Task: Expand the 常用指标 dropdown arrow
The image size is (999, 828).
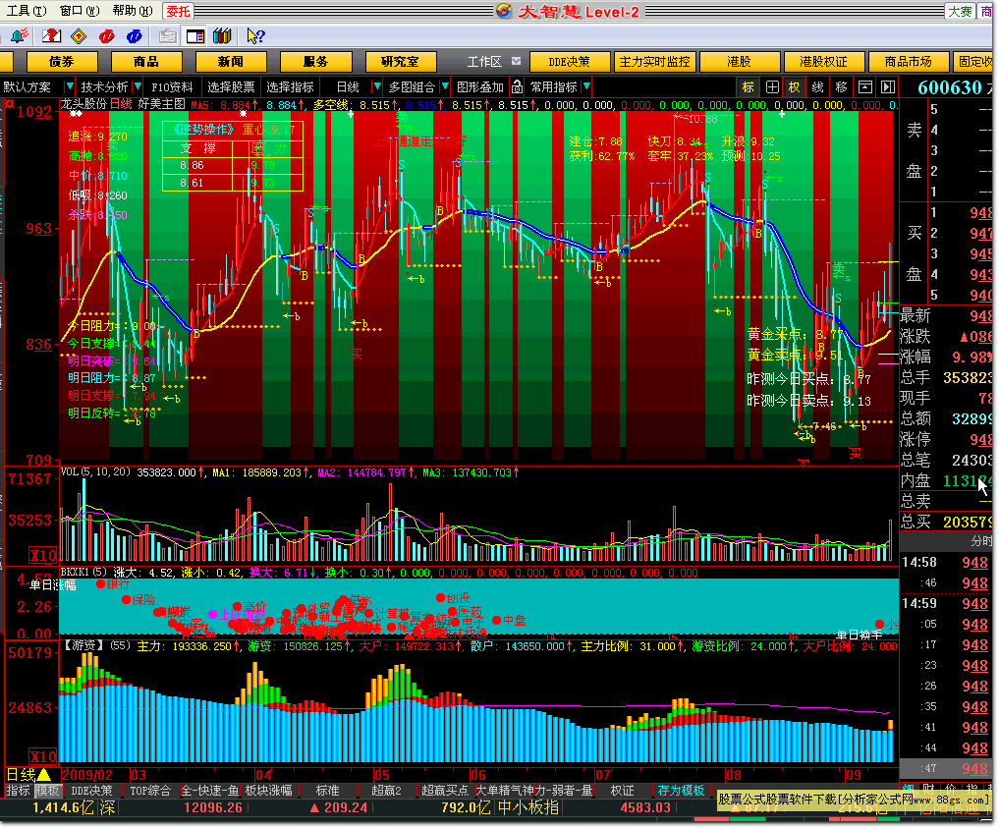Action: click(x=586, y=86)
